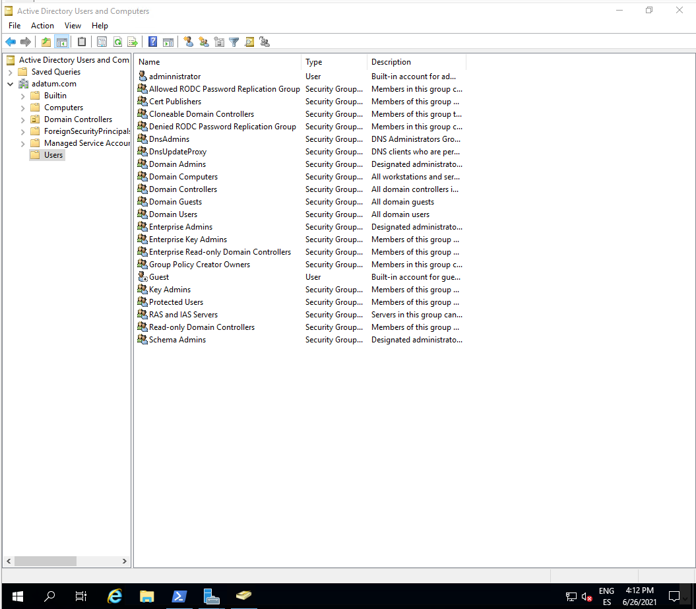Select the Users container in tree
Image resolution: width=696 pixels, height=609 pixels.
point(47,155)
